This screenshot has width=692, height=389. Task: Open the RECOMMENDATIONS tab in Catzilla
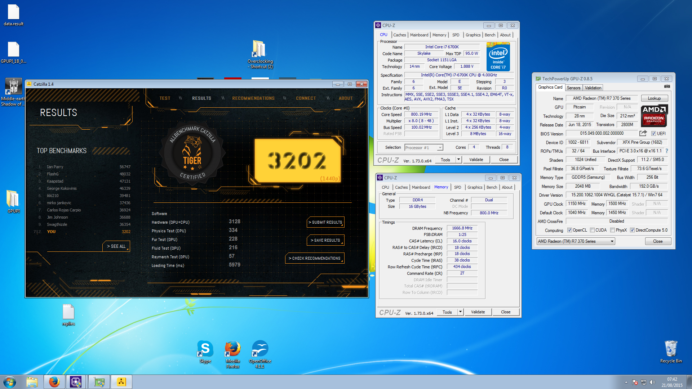(253, 98)
